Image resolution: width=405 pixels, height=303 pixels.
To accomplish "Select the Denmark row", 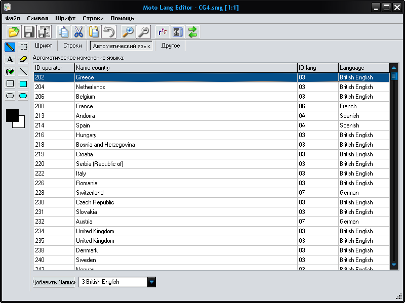I will pos(212,250).
